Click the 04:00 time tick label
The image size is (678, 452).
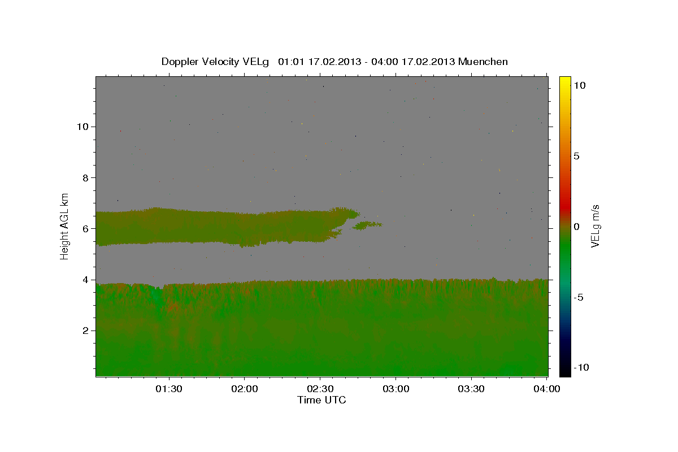(547, 389)
